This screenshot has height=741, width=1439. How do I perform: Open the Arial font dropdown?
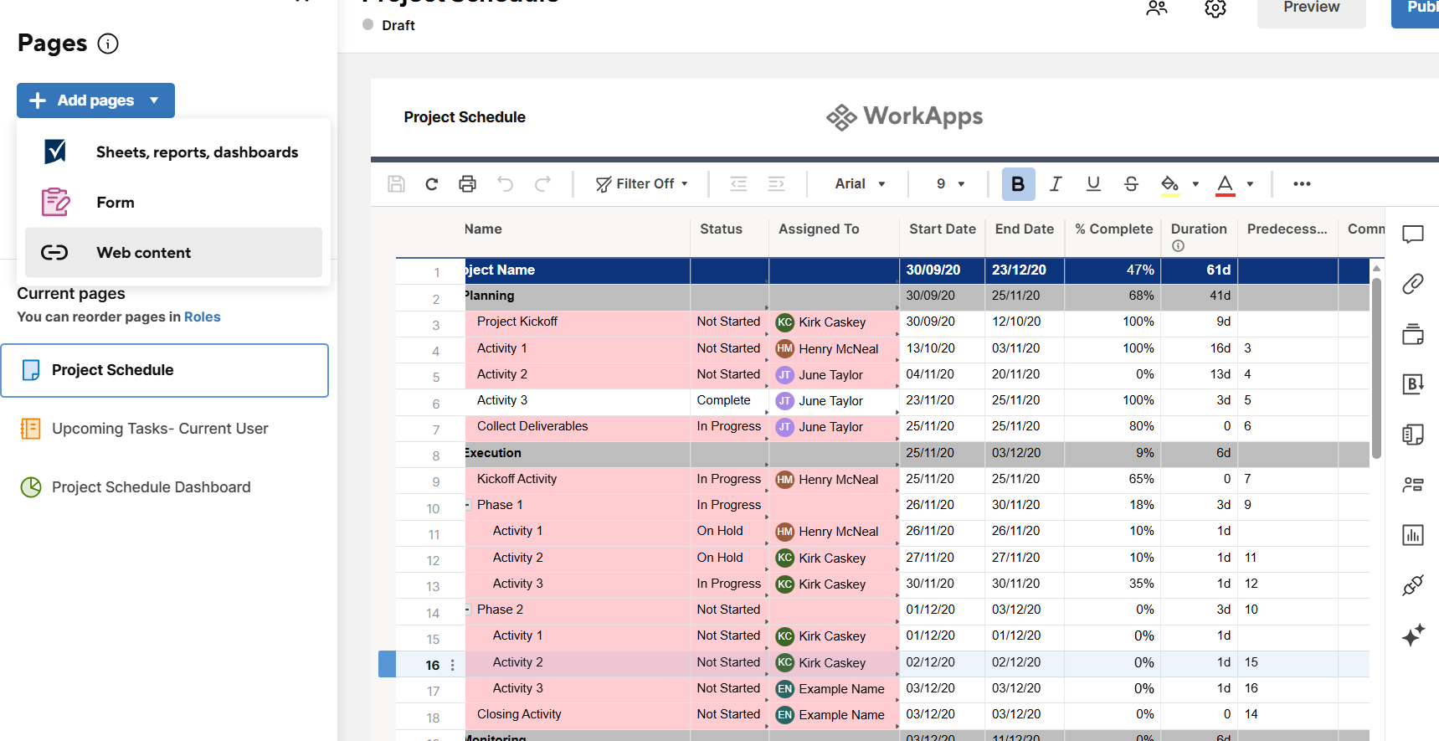[860, 184]
